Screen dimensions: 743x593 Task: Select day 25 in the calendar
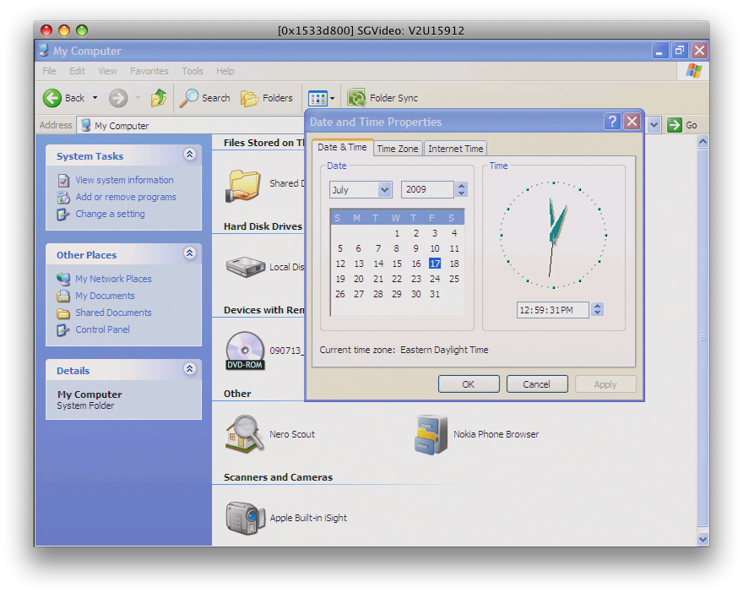pyautogui.click(x=454, y=279)
